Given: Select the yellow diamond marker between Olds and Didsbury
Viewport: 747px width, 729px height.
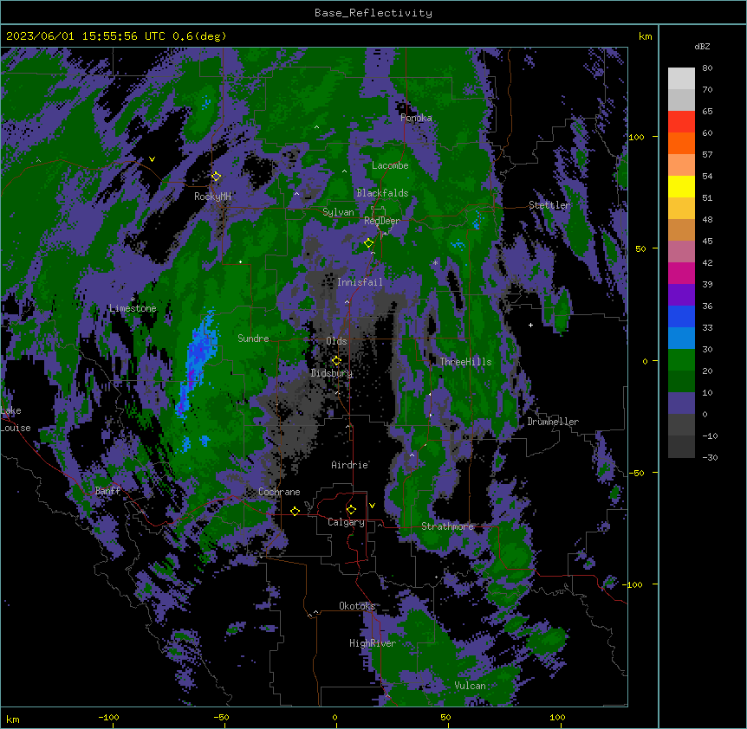Looking at the screenshot, I should click(336, 361).
